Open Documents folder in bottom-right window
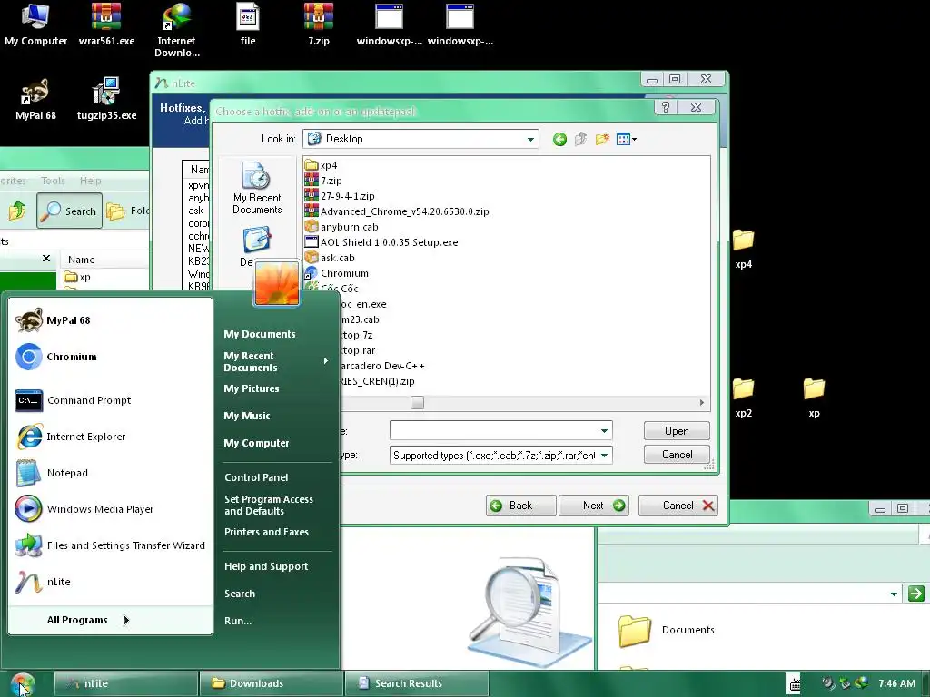The width and height of the screenshot is (930, 697). pyautogui.click(x=668, y=630)
